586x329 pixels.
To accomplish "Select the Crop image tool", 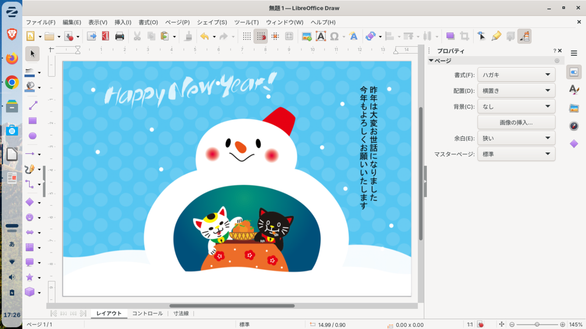I will pos(464,36).
